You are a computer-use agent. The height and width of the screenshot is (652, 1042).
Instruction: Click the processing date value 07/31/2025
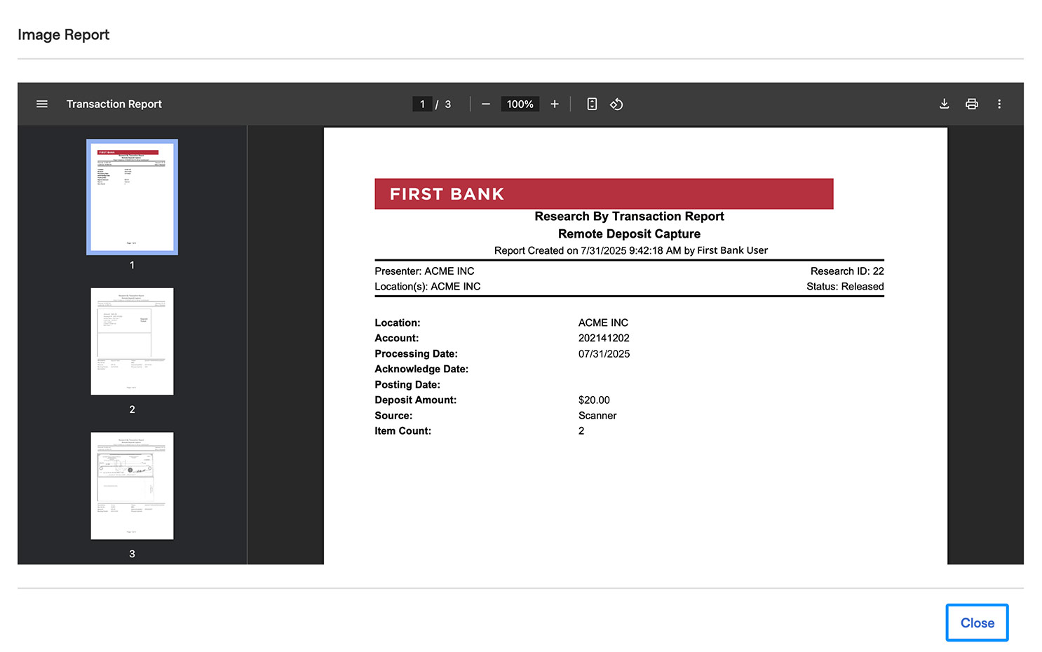click(604, 354)
